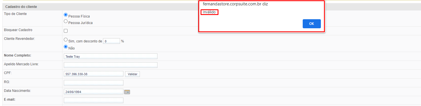Choose the 'Sim, com desconto de' radio option
This screenshot has width=421, height=106.
[66, 40]
